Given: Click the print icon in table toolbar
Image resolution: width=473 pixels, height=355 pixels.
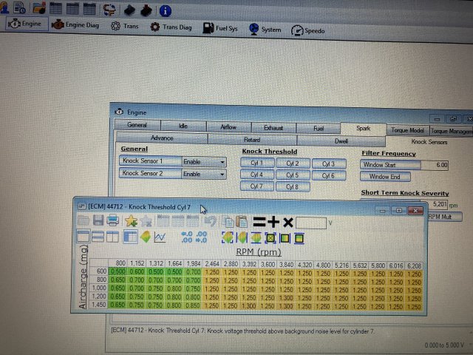Looking at the screenshot, I should point(113,221).
